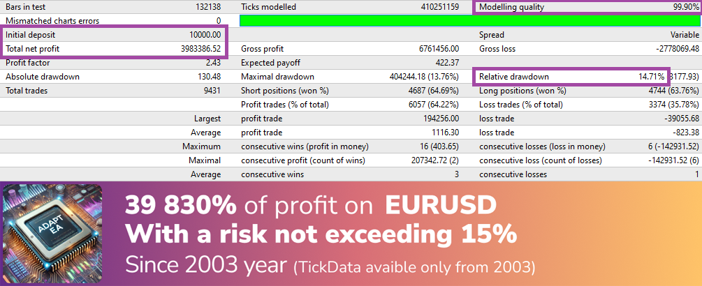
Task: Click the Initial deposit value 10000.00
Action: tap(205, 35)
